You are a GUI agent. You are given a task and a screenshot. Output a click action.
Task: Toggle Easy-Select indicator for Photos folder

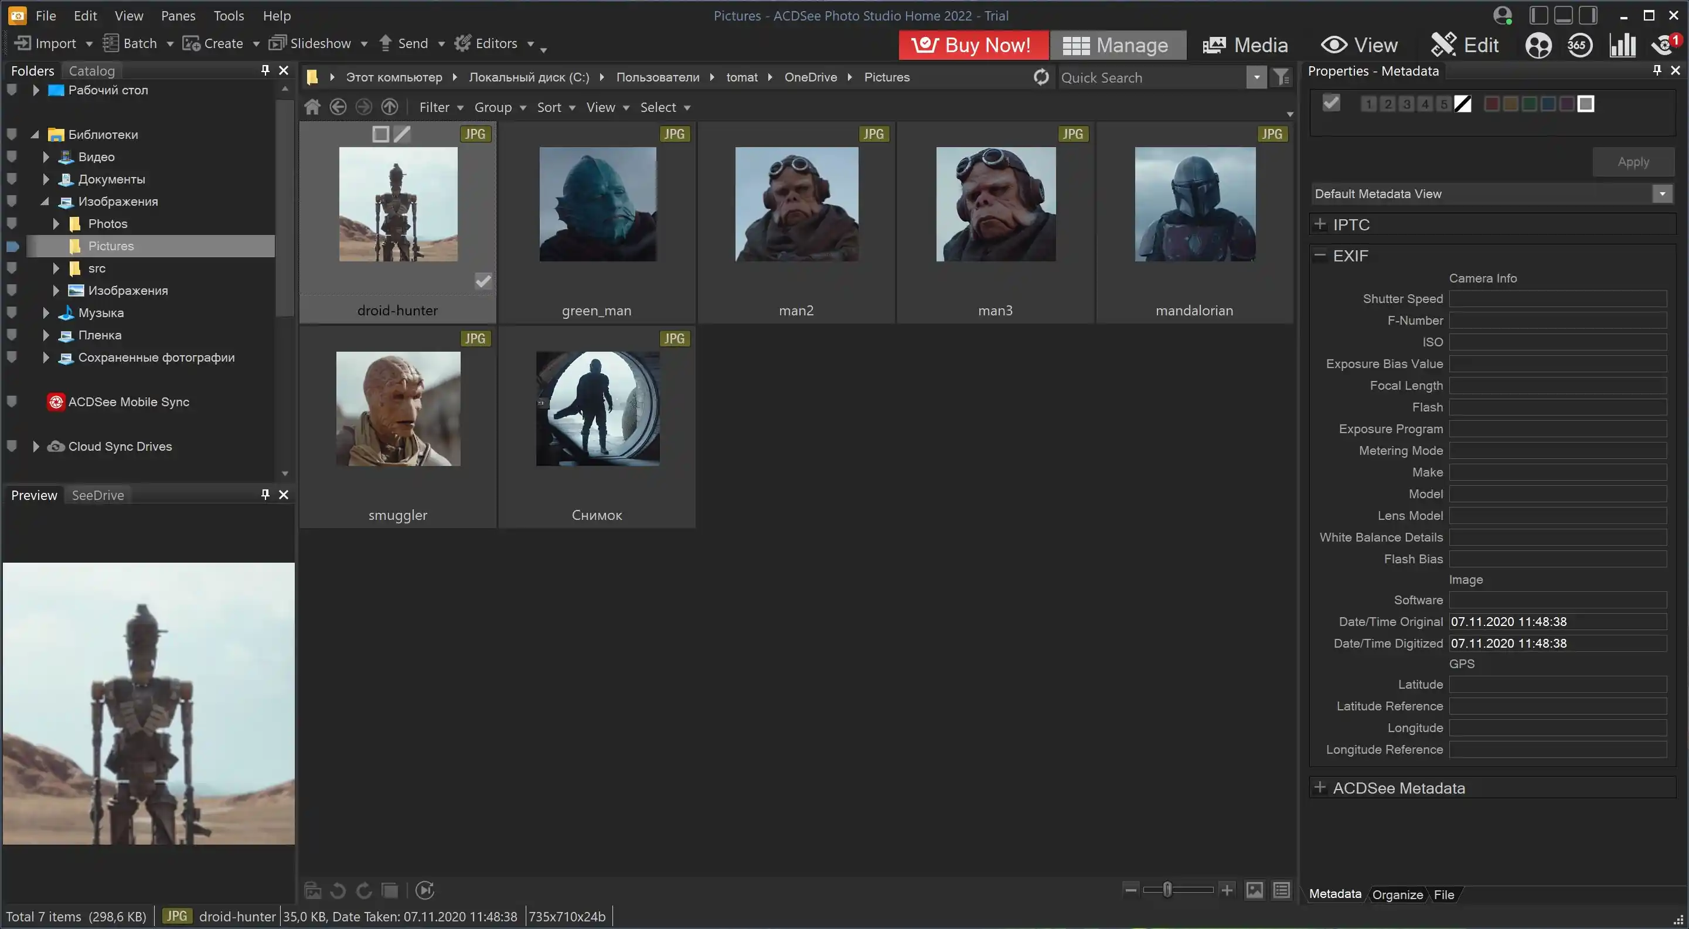(x=11, y=223)
